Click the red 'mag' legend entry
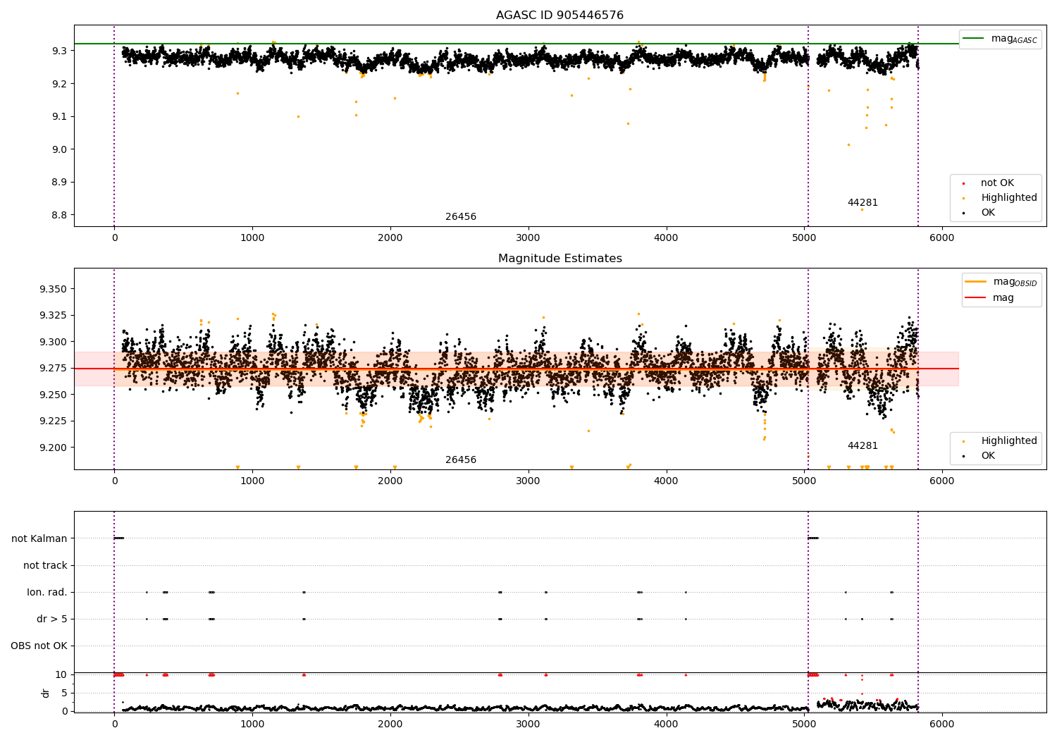This screenshot has height=740, width=1057. (989, 298)
